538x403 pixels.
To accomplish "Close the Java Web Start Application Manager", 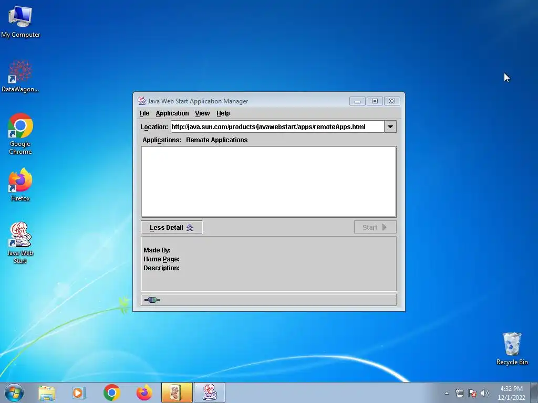I will 392,101.
